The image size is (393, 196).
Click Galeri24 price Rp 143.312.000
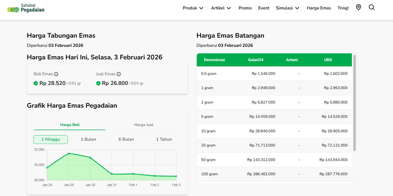(x=261, y=160)
